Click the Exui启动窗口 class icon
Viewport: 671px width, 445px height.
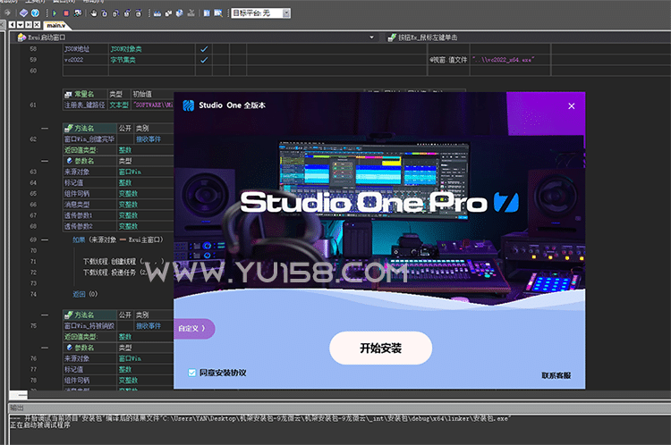[x=21, y=38]
